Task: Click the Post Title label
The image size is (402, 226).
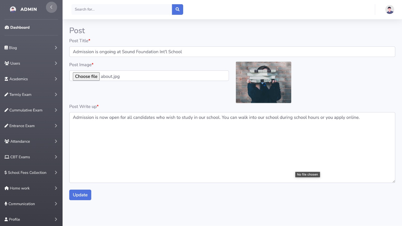Action: tap(80, 41)
